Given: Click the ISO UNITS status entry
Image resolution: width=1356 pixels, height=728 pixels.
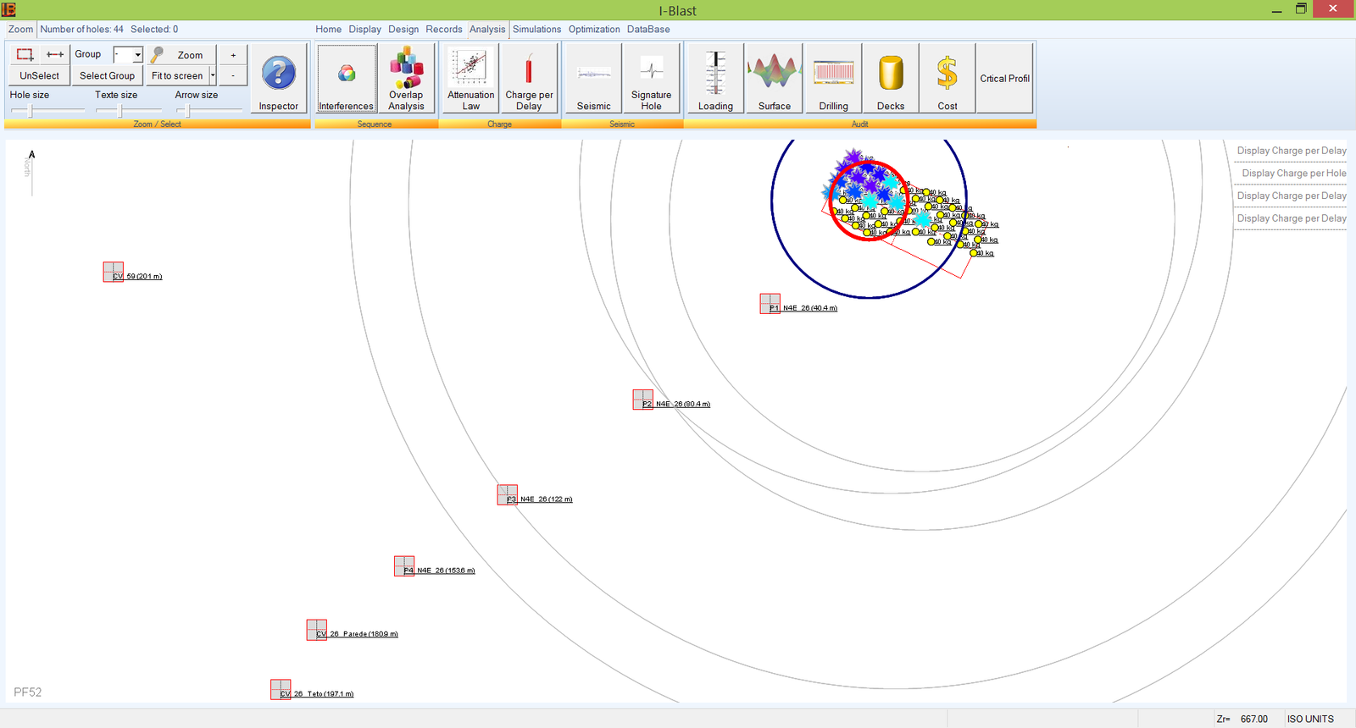Looking at the screenshot, I should (x=1310, y=719).
